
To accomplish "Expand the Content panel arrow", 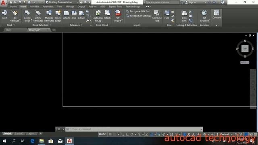I will tap(216, 25).
